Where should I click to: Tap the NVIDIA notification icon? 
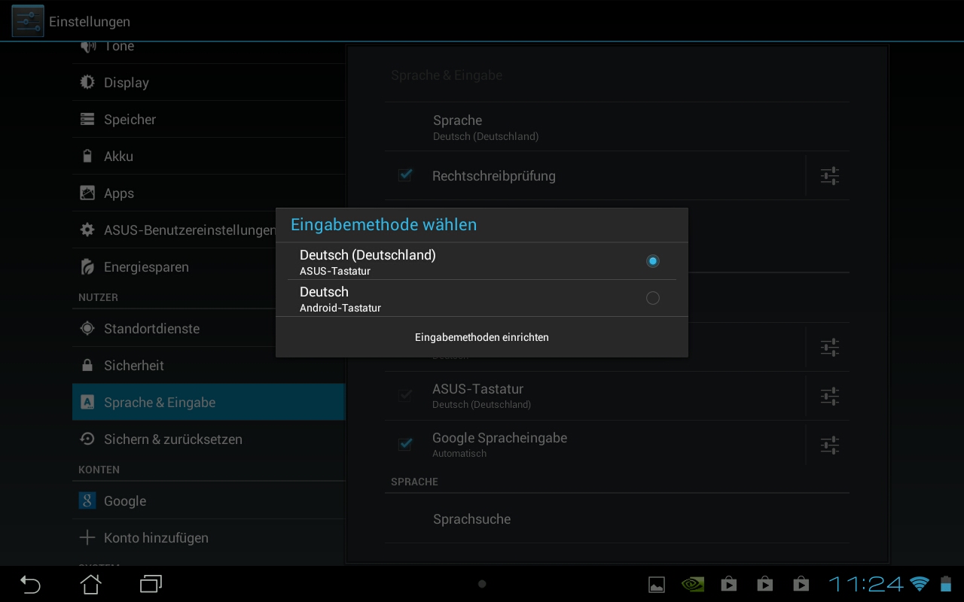[x=692, y=584]
